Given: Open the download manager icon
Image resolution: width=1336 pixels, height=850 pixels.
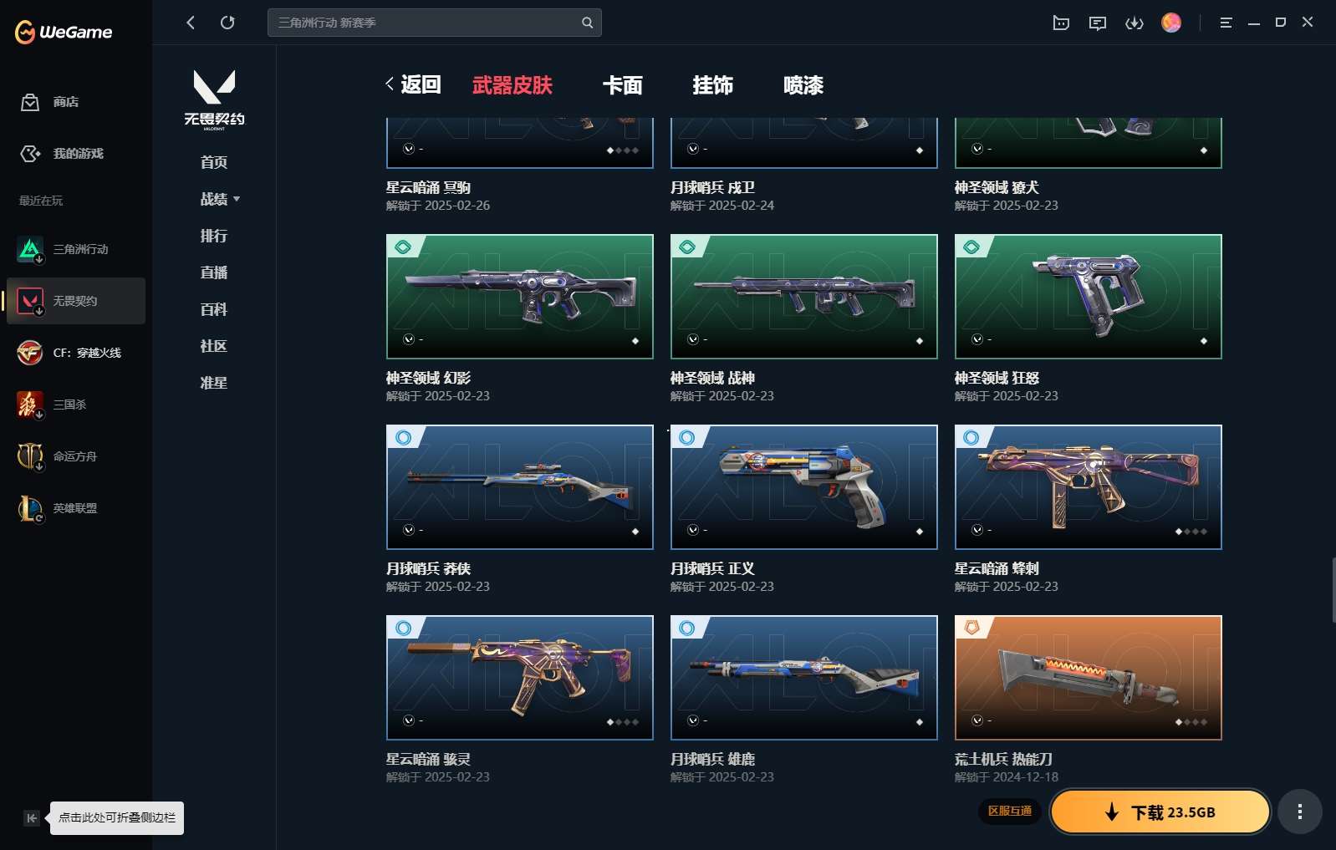Looking at the screenshot, I should [x=1135, y=23].
